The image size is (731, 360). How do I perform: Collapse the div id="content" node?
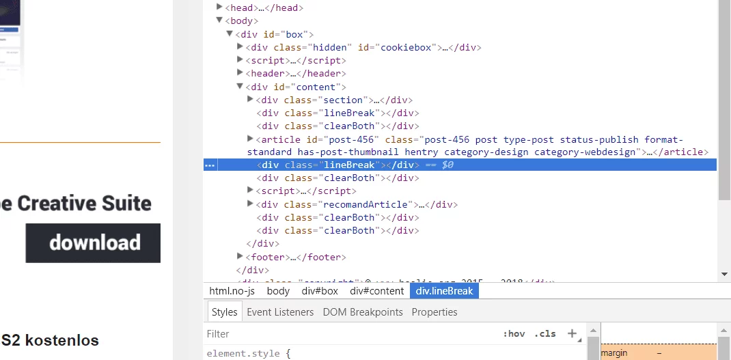[240, 86]
